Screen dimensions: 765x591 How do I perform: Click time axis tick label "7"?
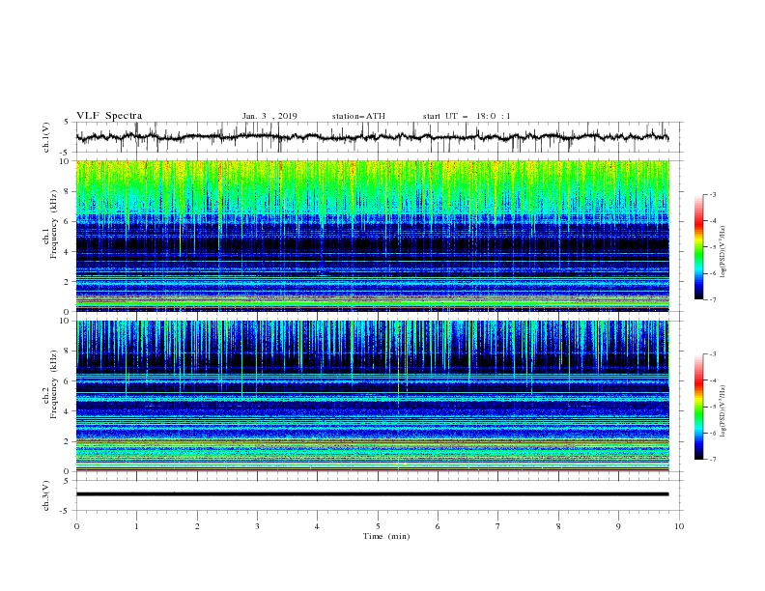pos(498,526)
